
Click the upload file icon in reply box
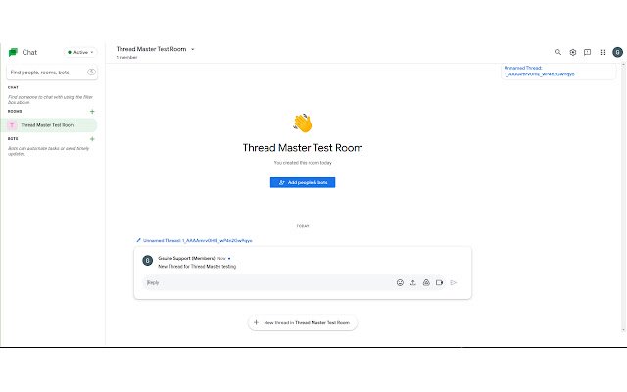pyautogui.click(x=413, y=282)
